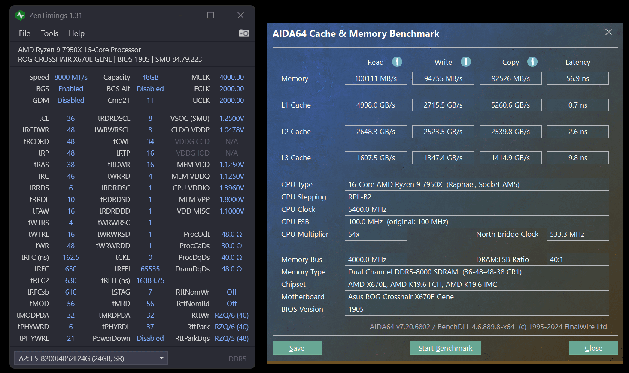Click L2 Cache read value 2648.3 GB/s
This screenshot has width=629, height=373.
[x=376, y=132]
